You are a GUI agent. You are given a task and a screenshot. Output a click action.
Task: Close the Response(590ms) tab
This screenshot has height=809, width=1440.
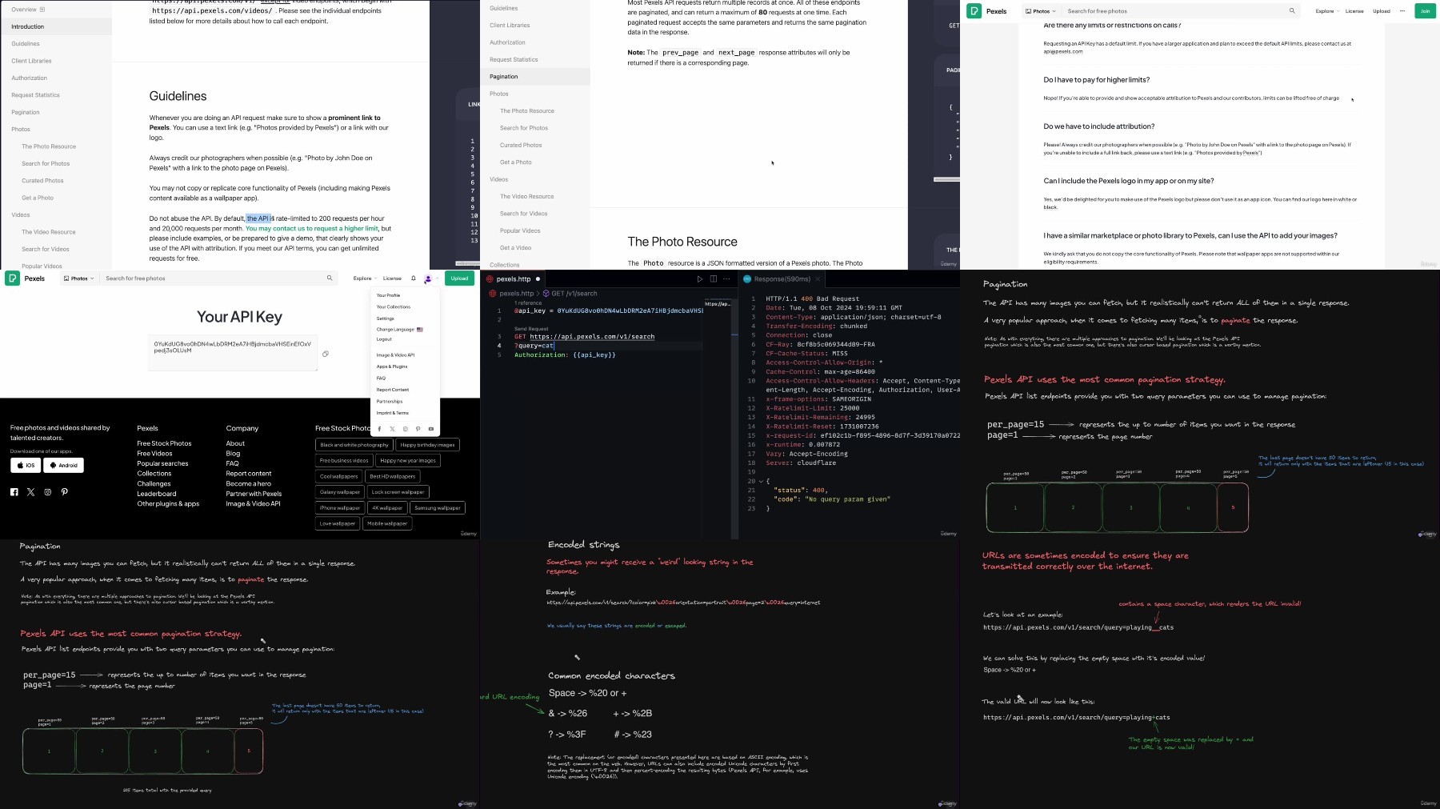point(818,279)
